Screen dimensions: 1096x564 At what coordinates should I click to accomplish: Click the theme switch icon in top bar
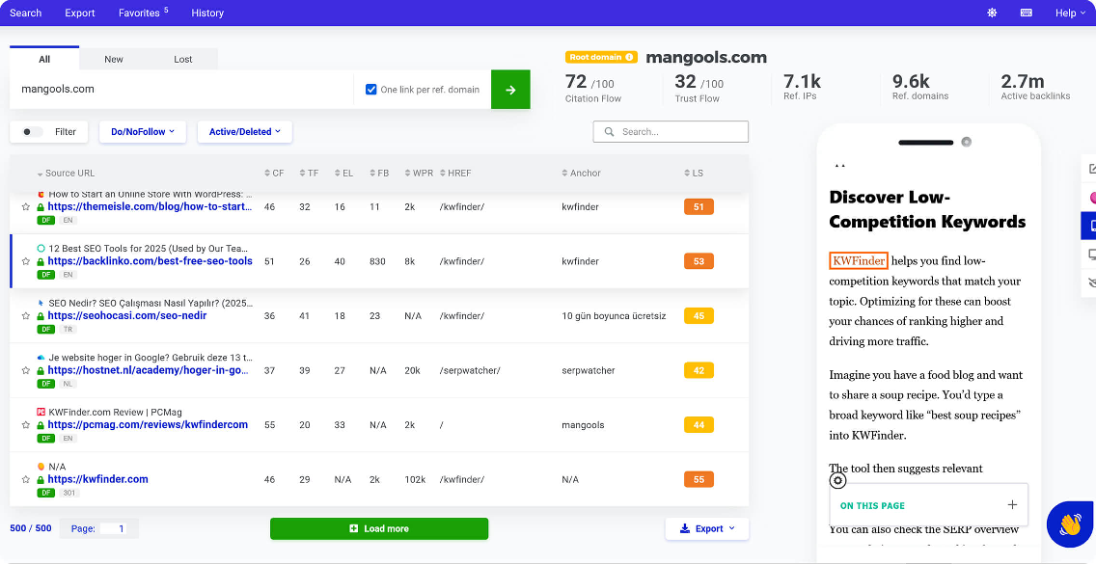pos(992,13)
